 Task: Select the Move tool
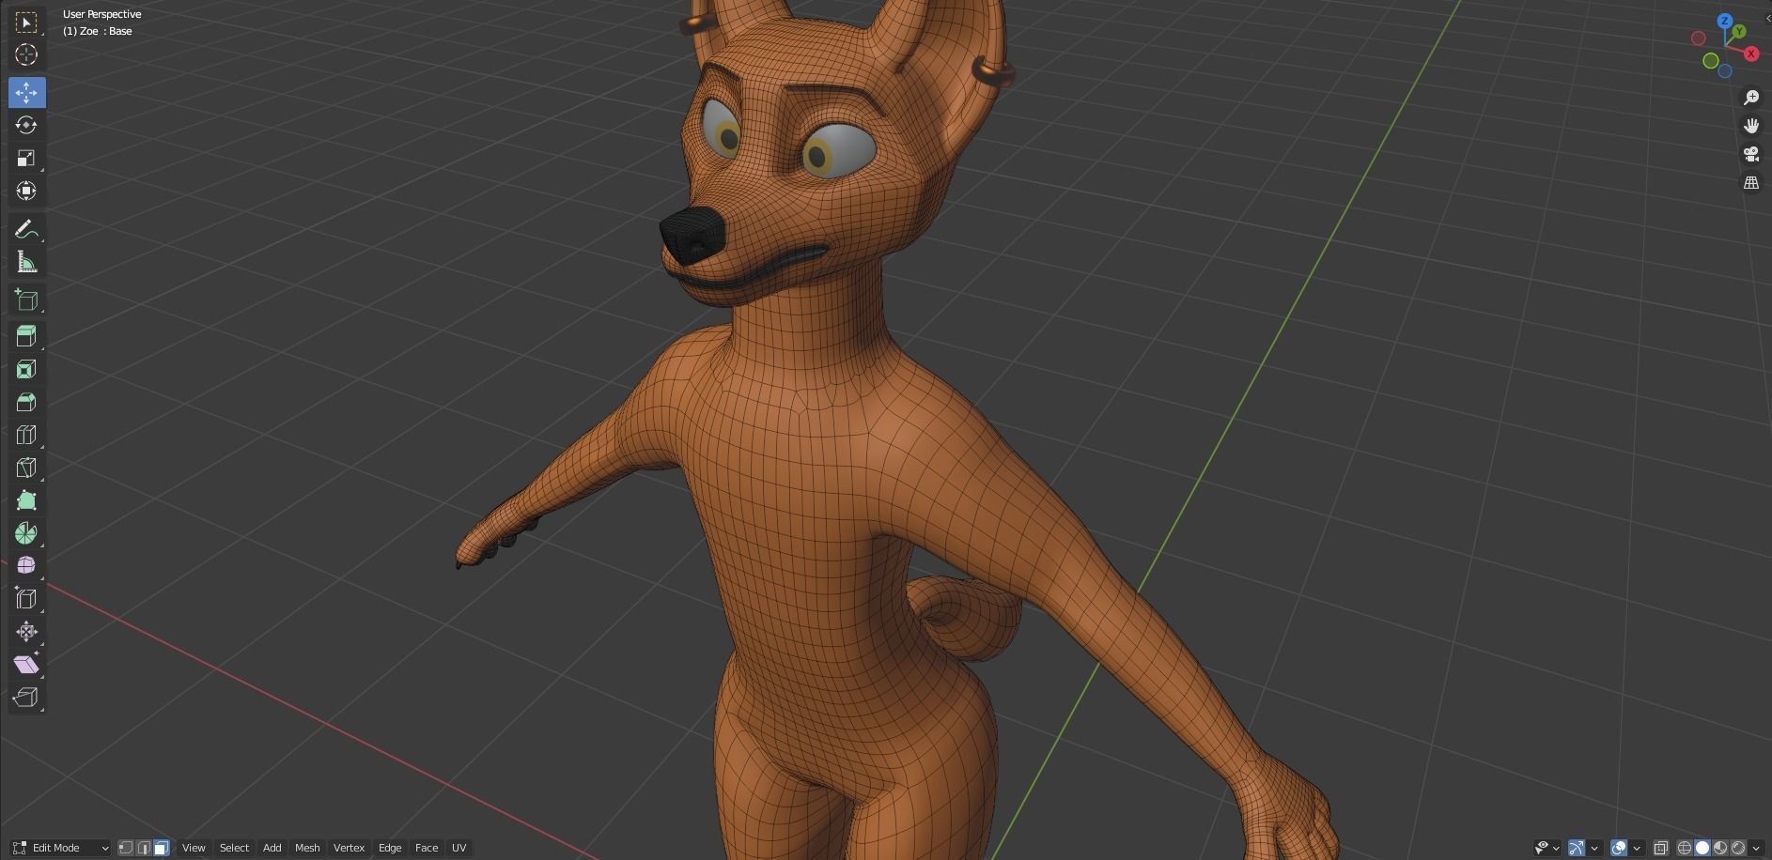[26, 92]
